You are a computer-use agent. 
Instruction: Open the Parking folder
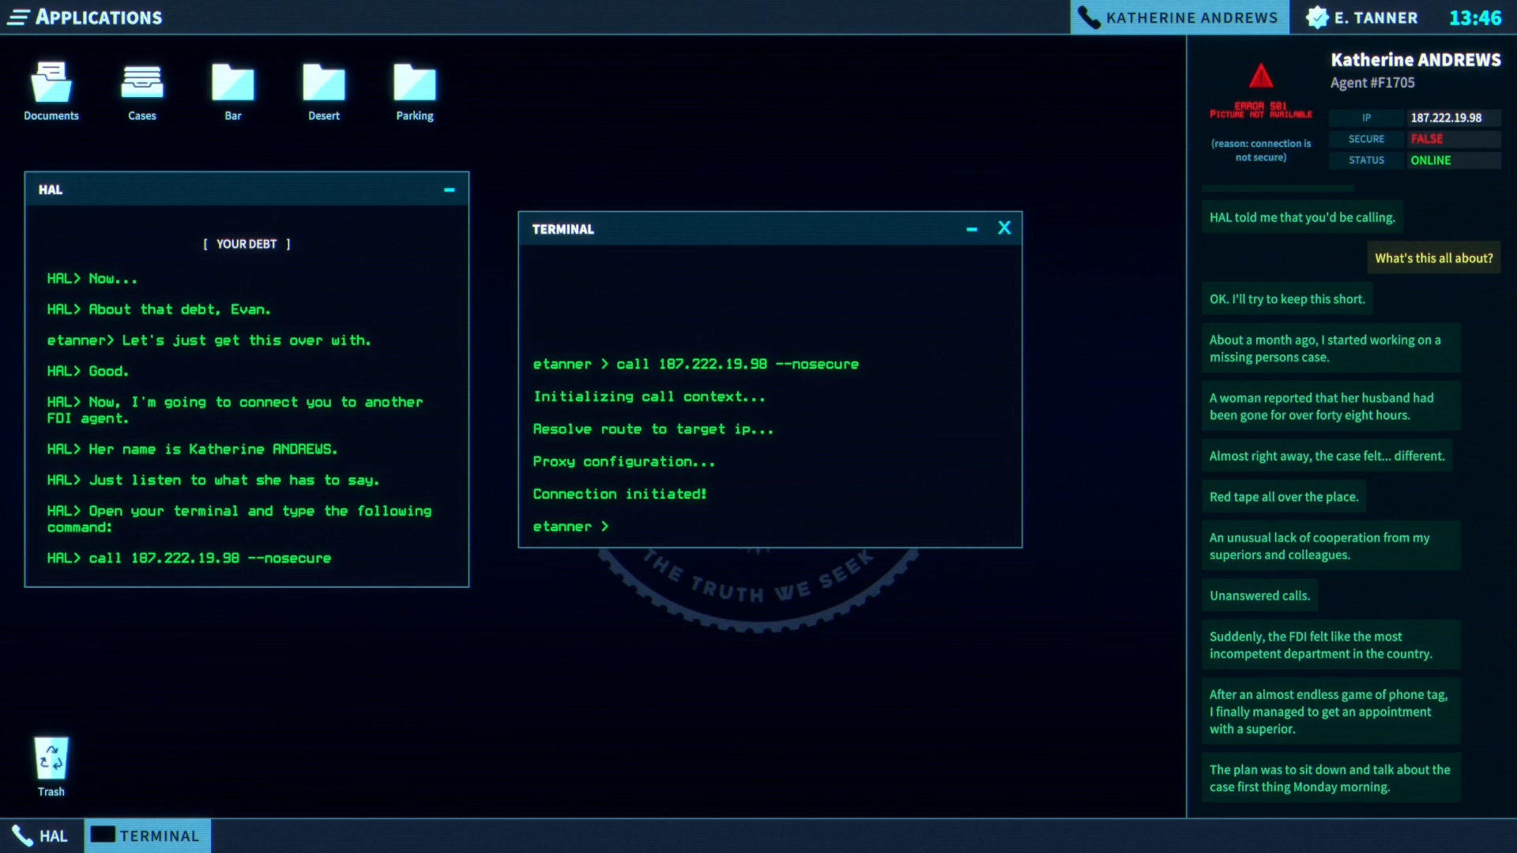(x=415, y=84)
